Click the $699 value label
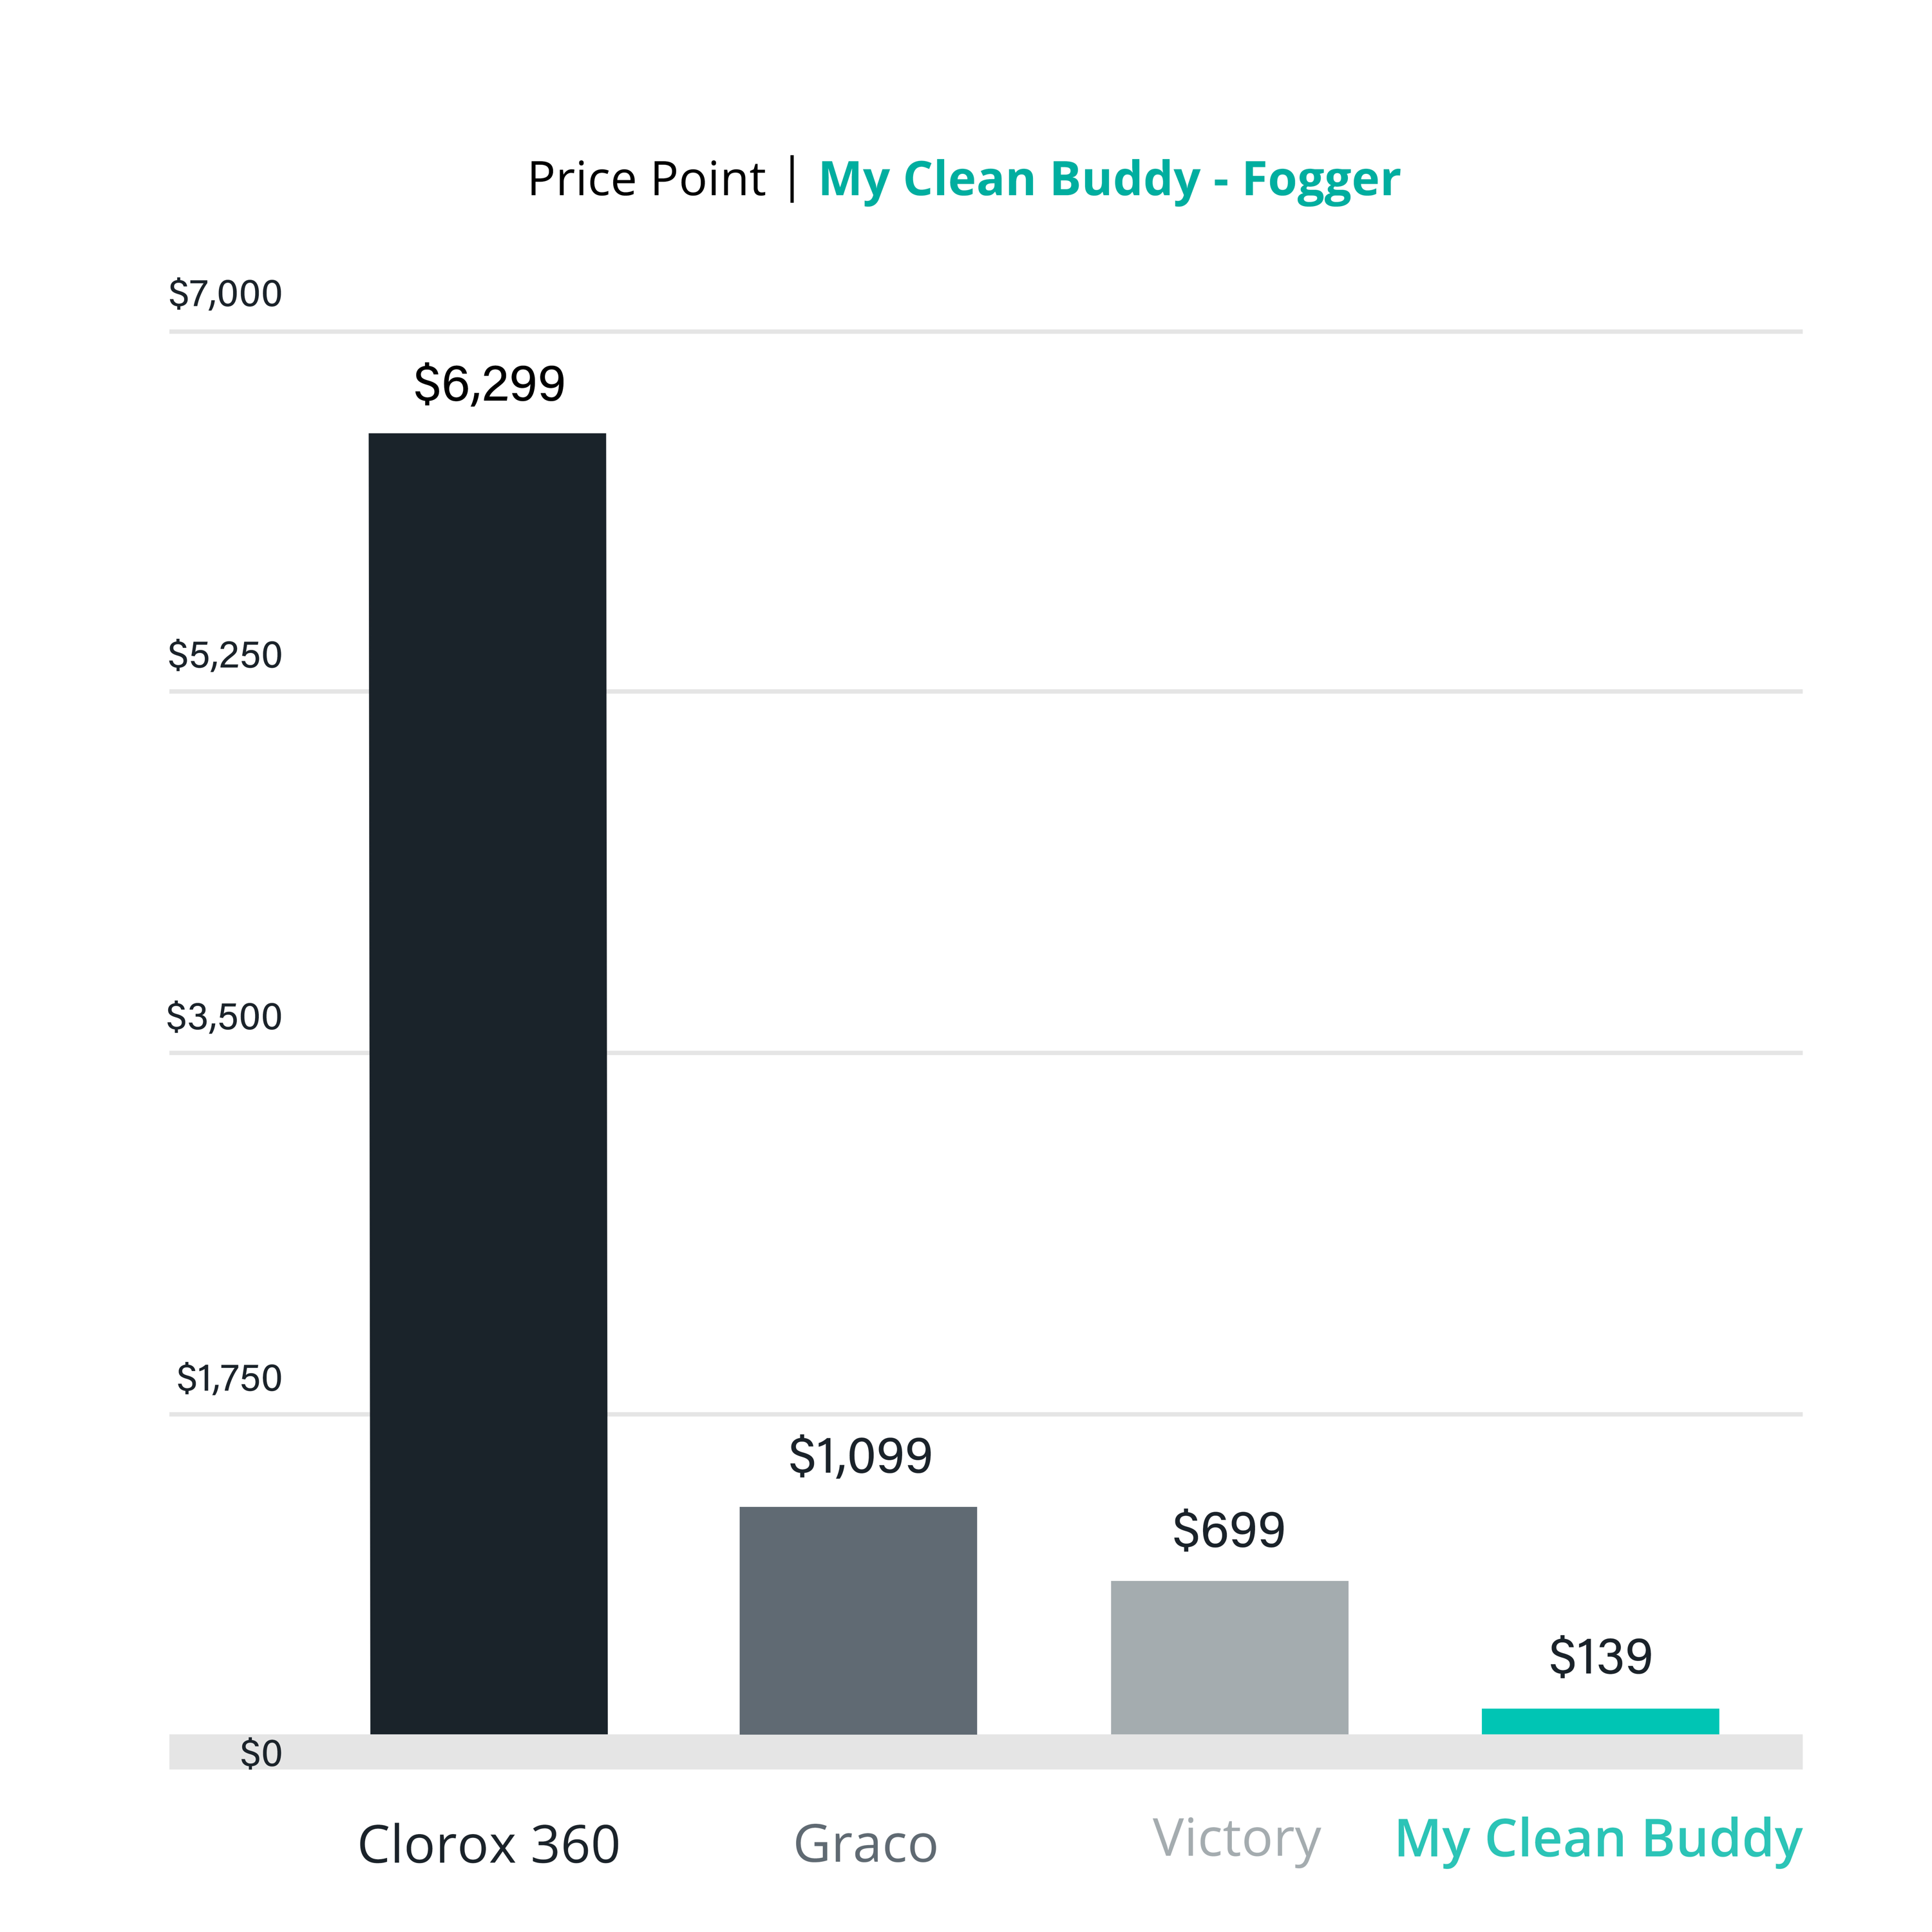 click(x=1228, y=1530)
